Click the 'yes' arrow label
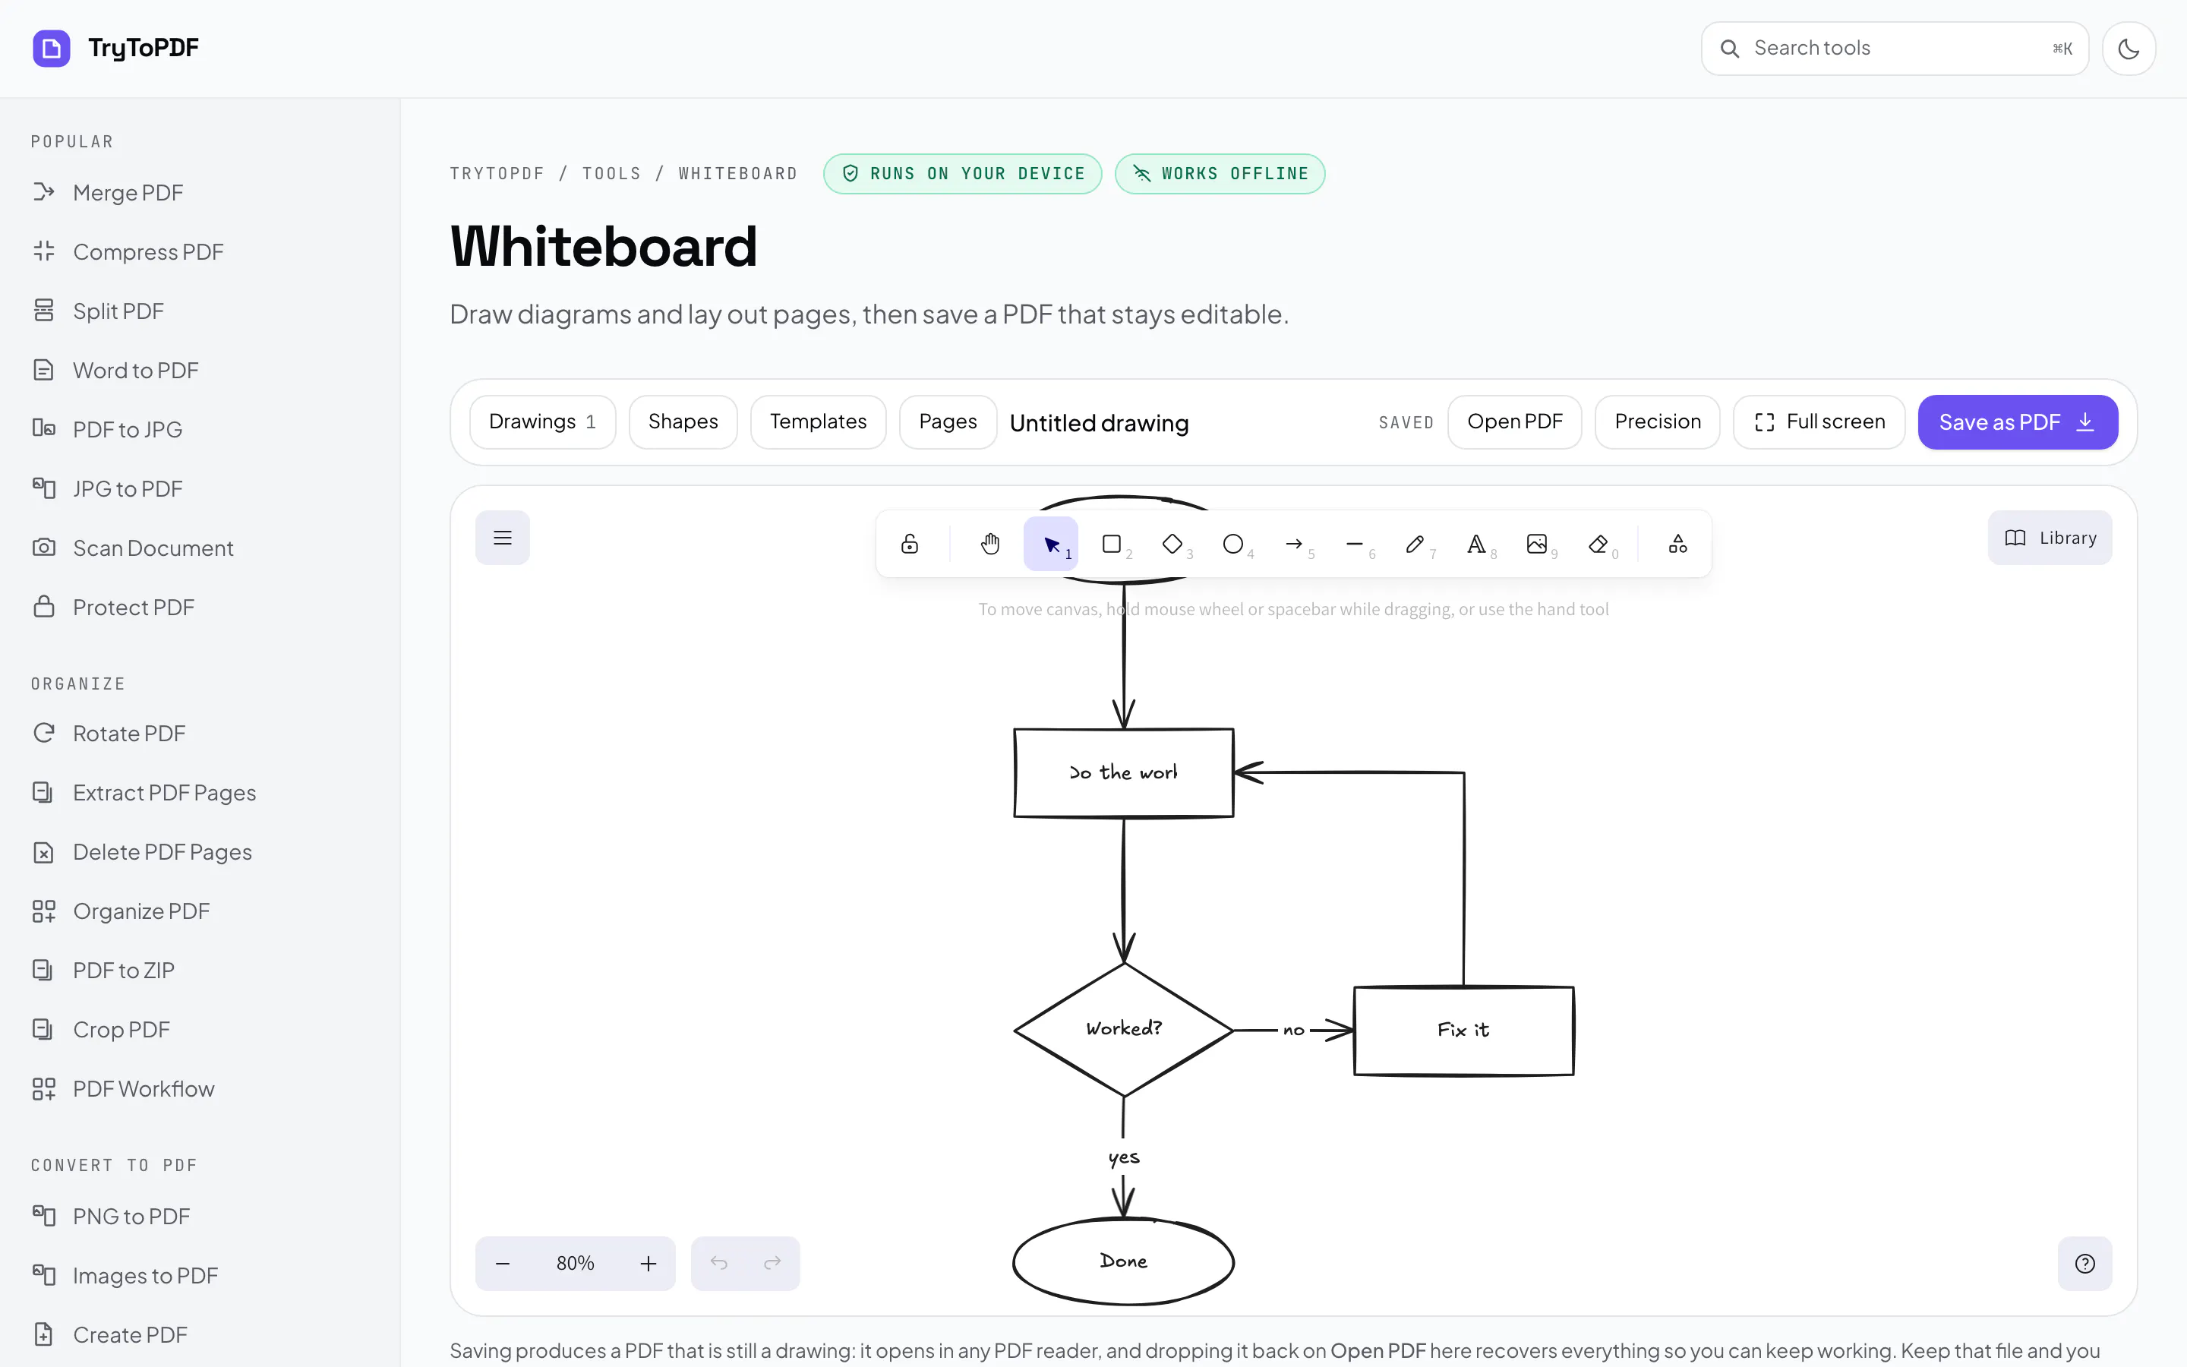Screen dimensions: 2187x1367 coord(1123,1157)
